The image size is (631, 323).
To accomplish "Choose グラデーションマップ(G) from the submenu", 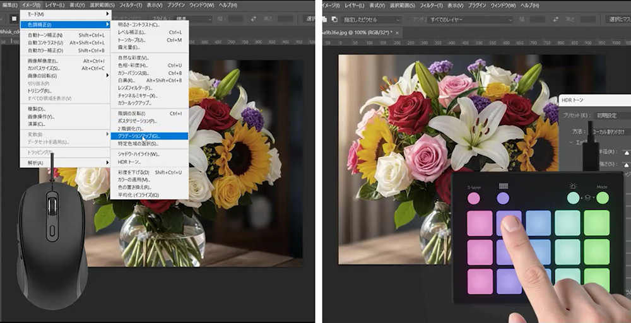I will [149, 136].
